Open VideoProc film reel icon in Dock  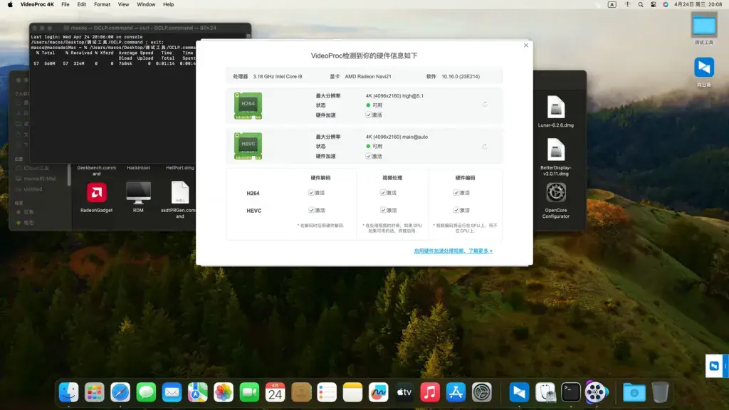coord(596,392)
